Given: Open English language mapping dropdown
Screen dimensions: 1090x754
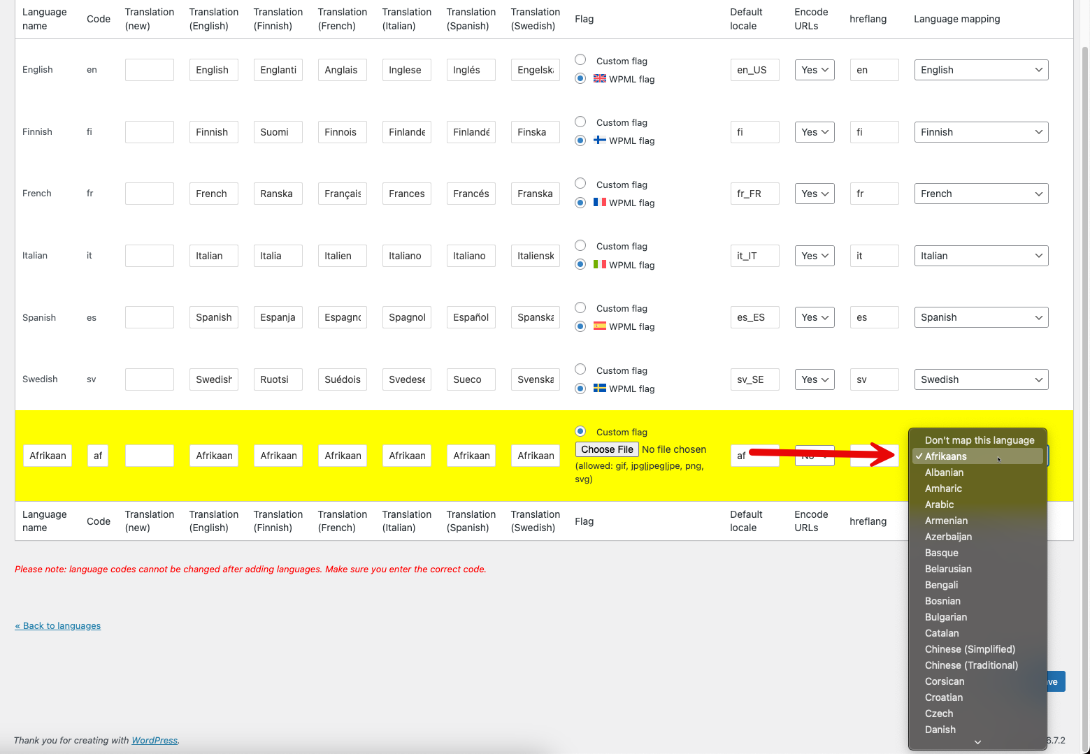Looking at the screenshot, I should pos(981,70).
